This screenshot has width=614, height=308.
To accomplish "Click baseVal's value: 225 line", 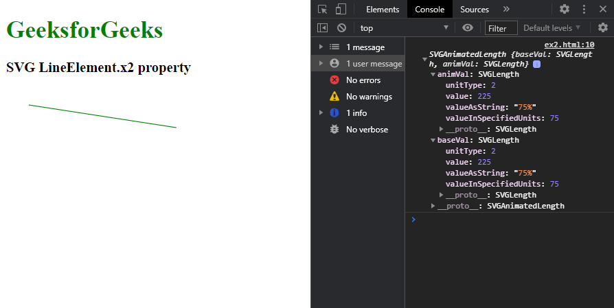I will pos(468,162).
